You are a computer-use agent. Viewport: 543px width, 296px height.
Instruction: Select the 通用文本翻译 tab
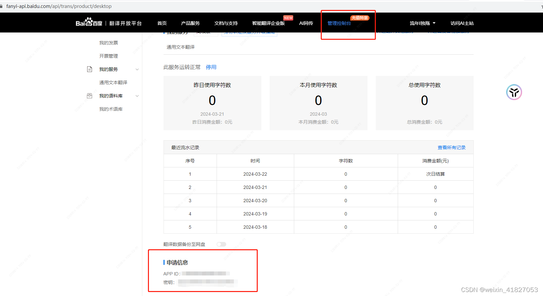click(x=180, y=47)
